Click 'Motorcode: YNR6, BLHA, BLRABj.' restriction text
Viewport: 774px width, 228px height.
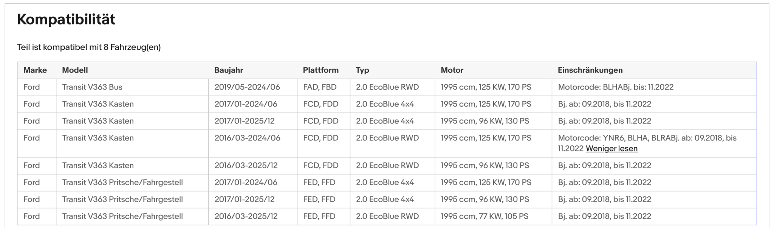[x=619, y=138]
